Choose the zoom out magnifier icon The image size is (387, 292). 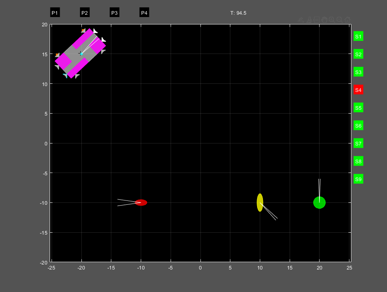click(340, 20)
